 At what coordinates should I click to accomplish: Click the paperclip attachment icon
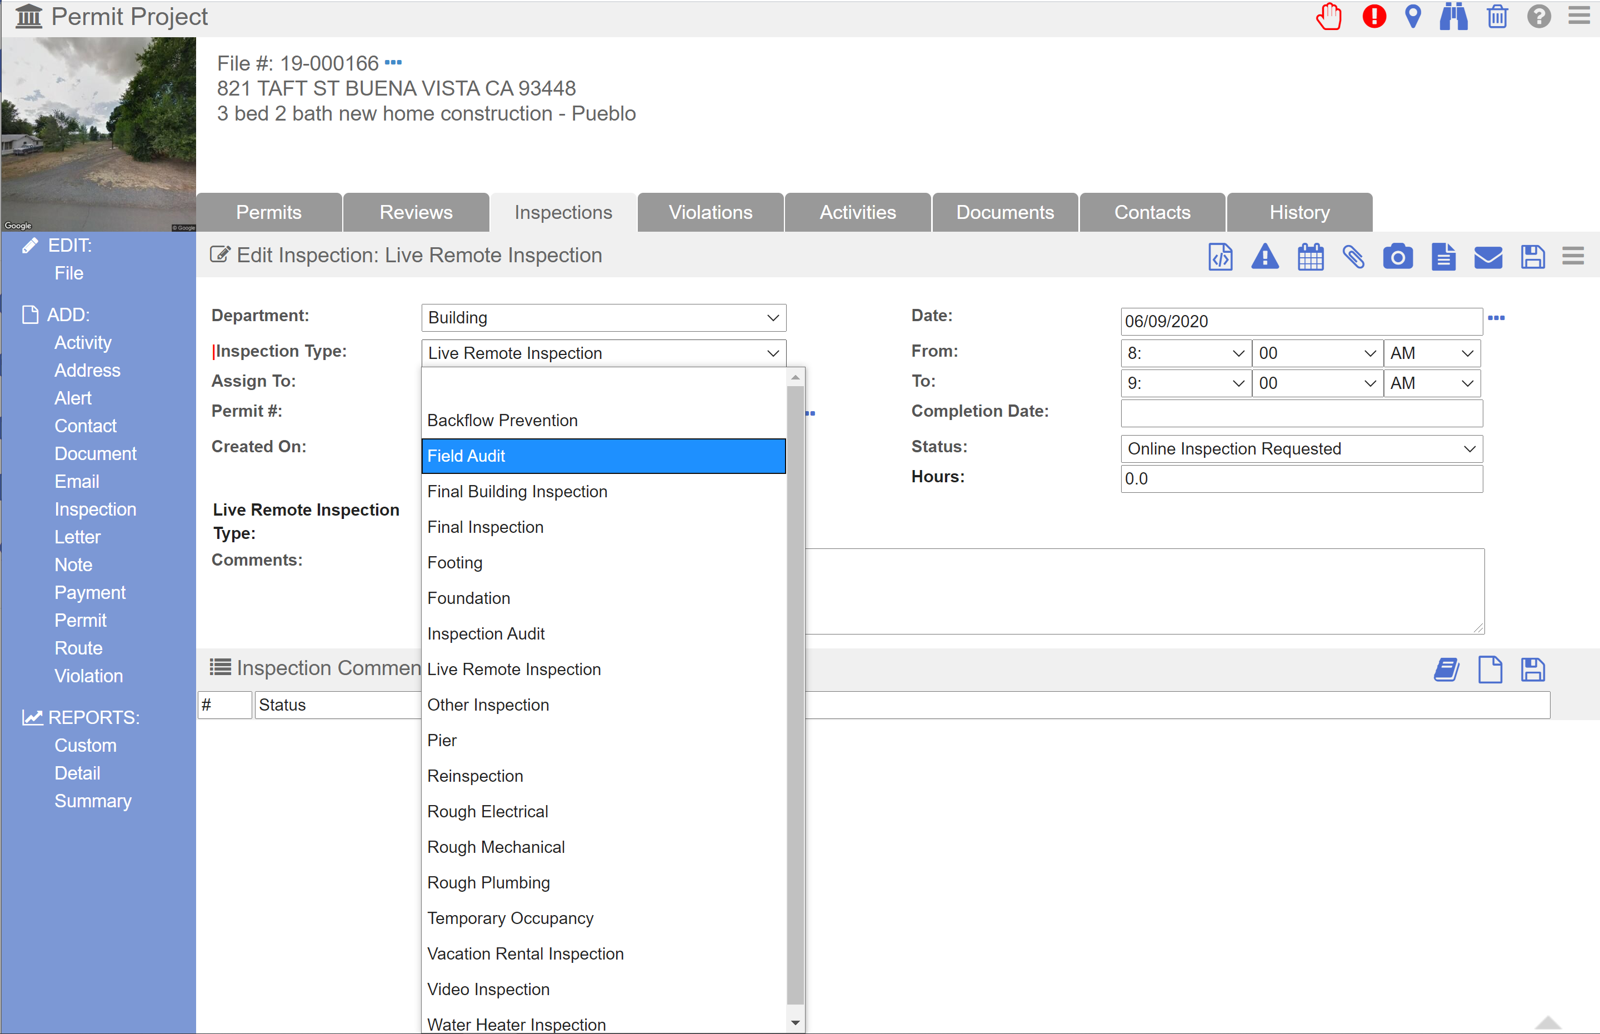[1353, 257]
